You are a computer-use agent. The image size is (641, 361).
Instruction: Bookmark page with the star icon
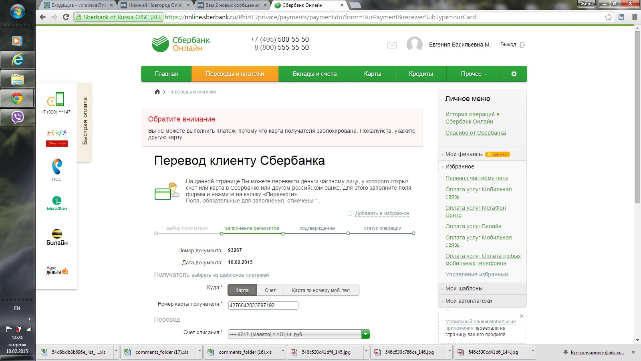(x=609, y=17)
